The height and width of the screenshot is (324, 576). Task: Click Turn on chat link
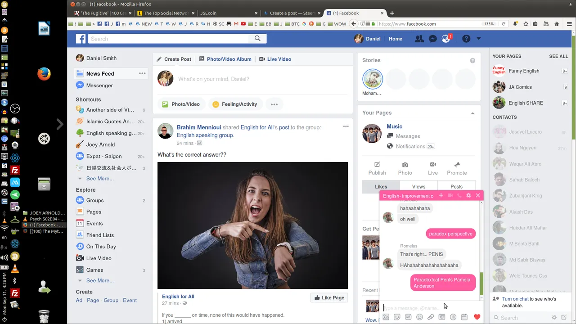click(x=515, y=299)
